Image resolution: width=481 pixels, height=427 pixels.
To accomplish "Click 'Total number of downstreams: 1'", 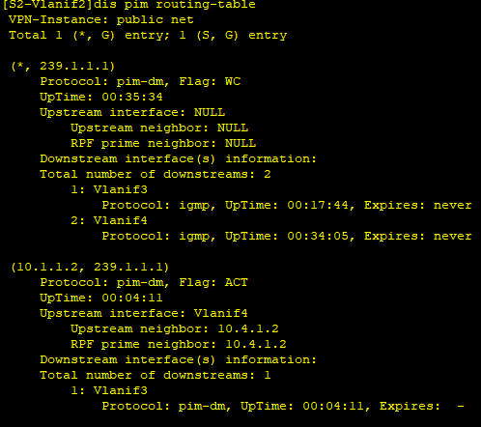I will pos(156,375).
